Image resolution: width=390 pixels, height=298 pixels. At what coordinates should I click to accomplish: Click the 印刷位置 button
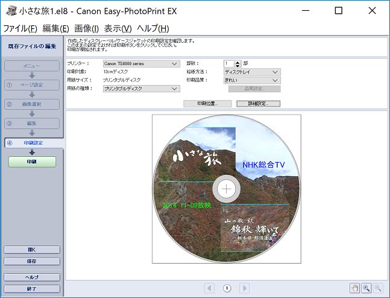pyautogui.click(x=207, y=104)
